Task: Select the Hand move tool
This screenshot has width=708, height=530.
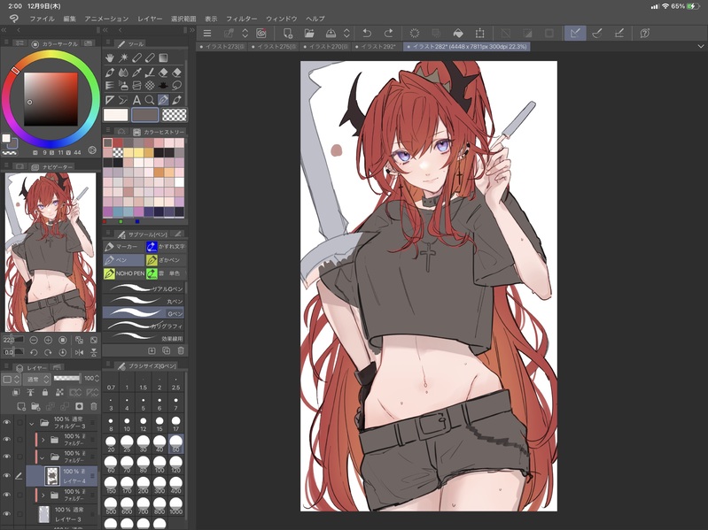Action: coord(109,58)
